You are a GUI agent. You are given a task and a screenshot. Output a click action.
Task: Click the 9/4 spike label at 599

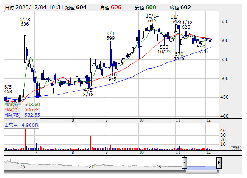110,36
